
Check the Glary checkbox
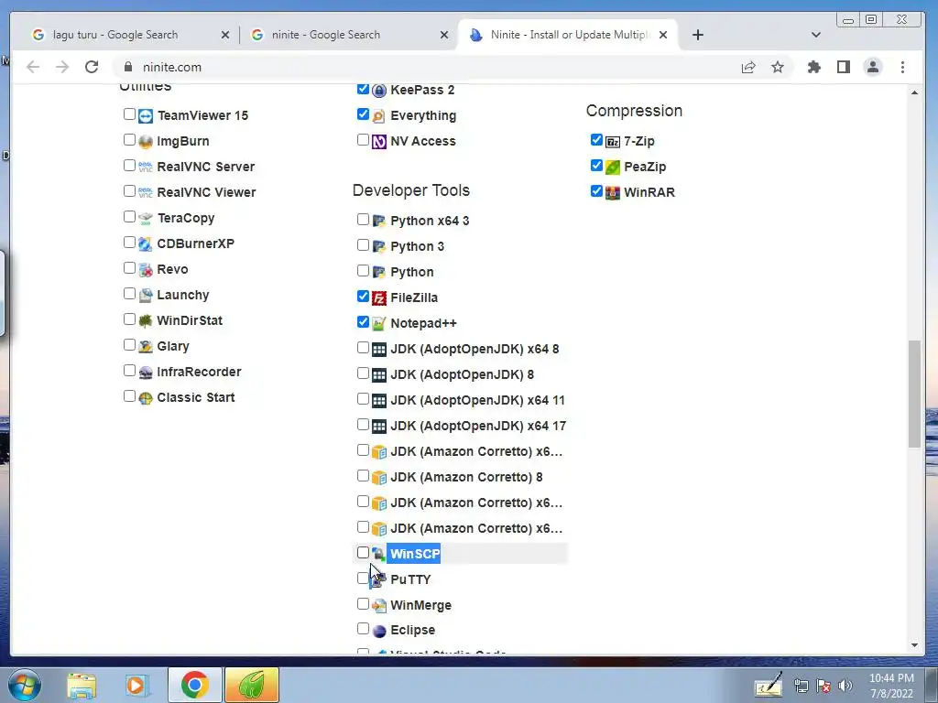129,344
